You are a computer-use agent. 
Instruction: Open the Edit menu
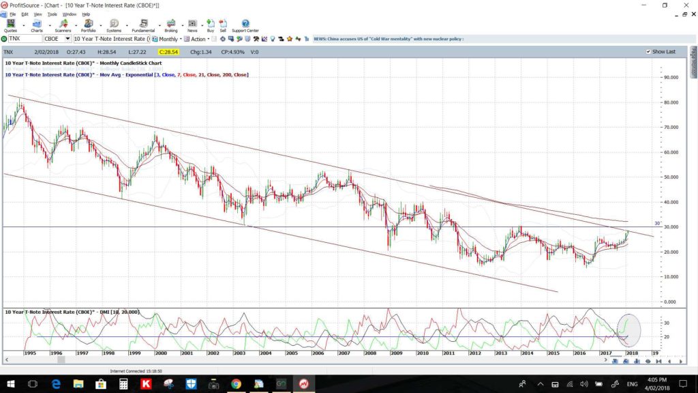point(25,14)
